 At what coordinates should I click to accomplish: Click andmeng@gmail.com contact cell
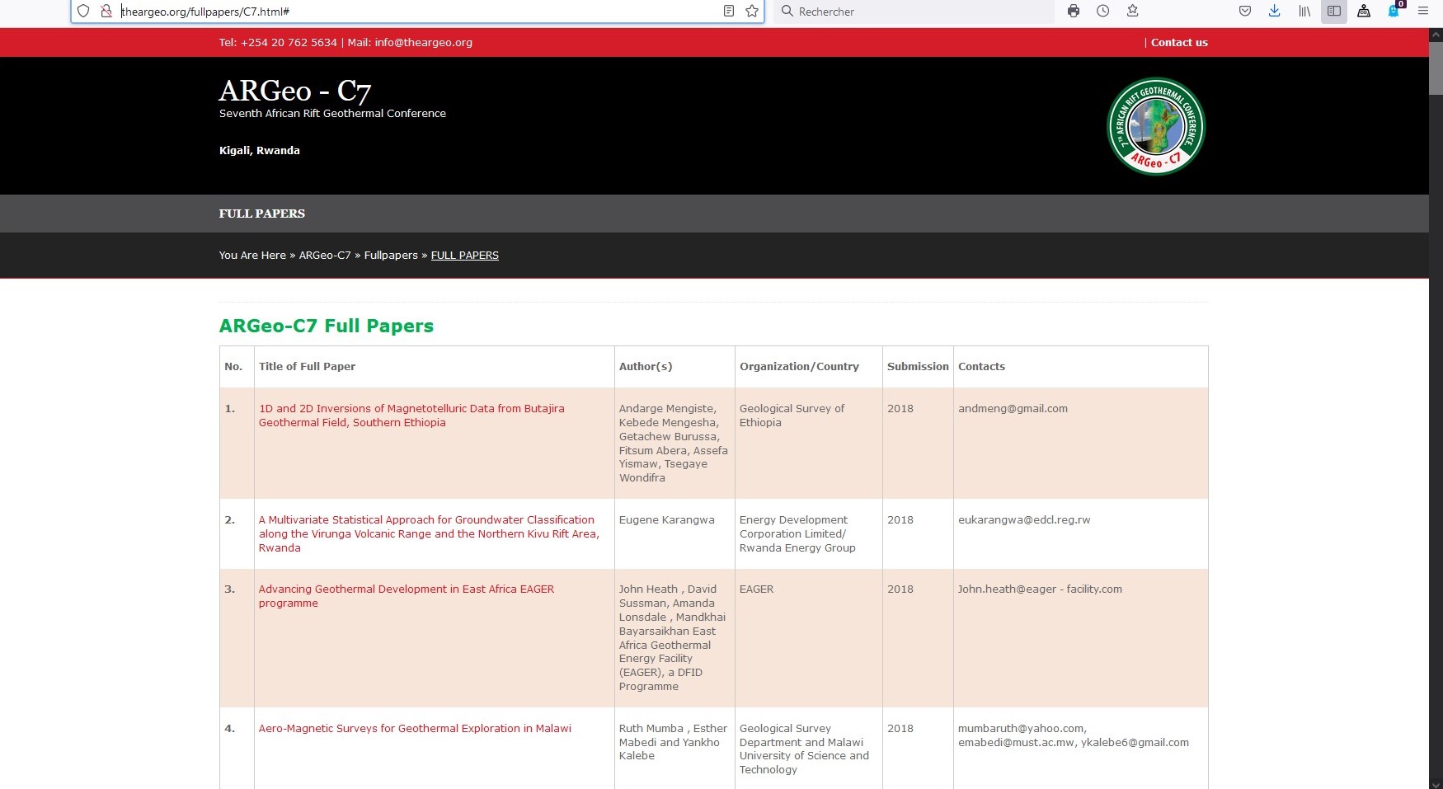tap(1013, 409)
